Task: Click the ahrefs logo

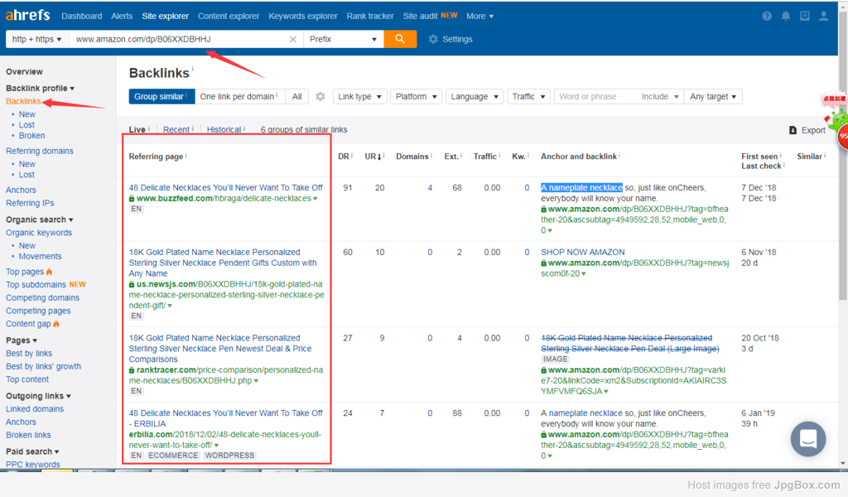Action: (x=27, y=15)
